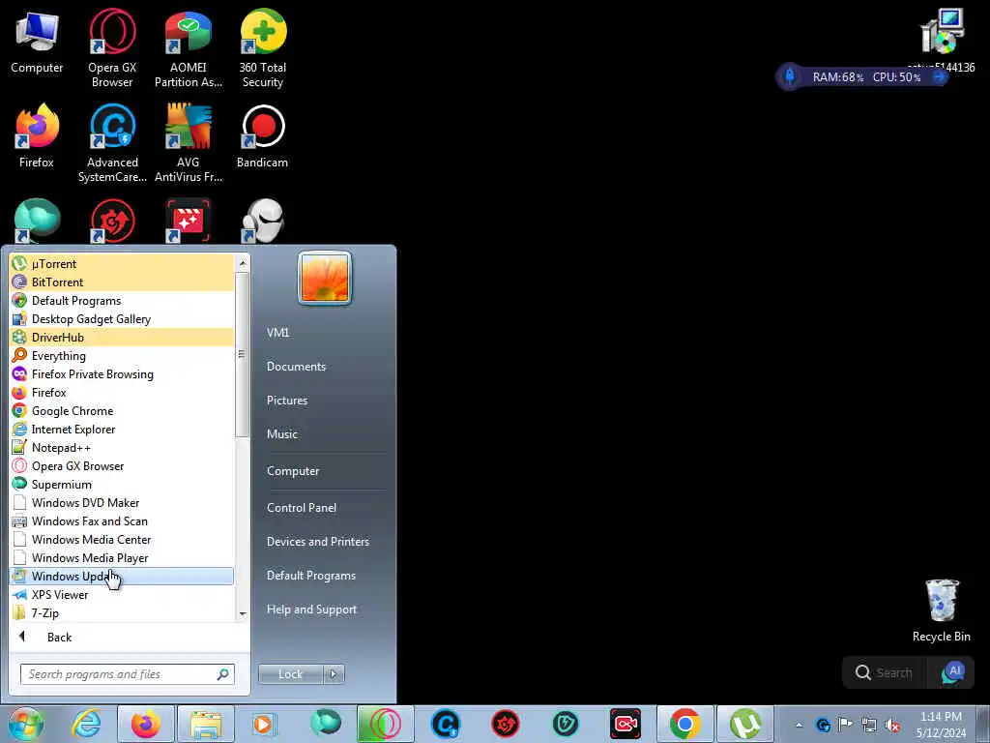Image resolution: width=990 pixels, height=743 pixels.
Task: Open Advanced SystemCare from the taskbar
Action: point(445,724)
